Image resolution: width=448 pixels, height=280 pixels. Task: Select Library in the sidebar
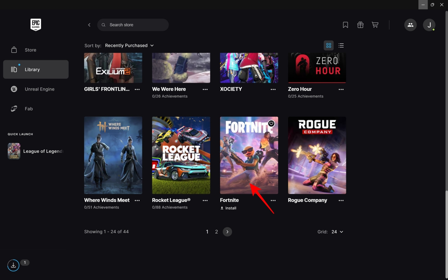(36, 69)
